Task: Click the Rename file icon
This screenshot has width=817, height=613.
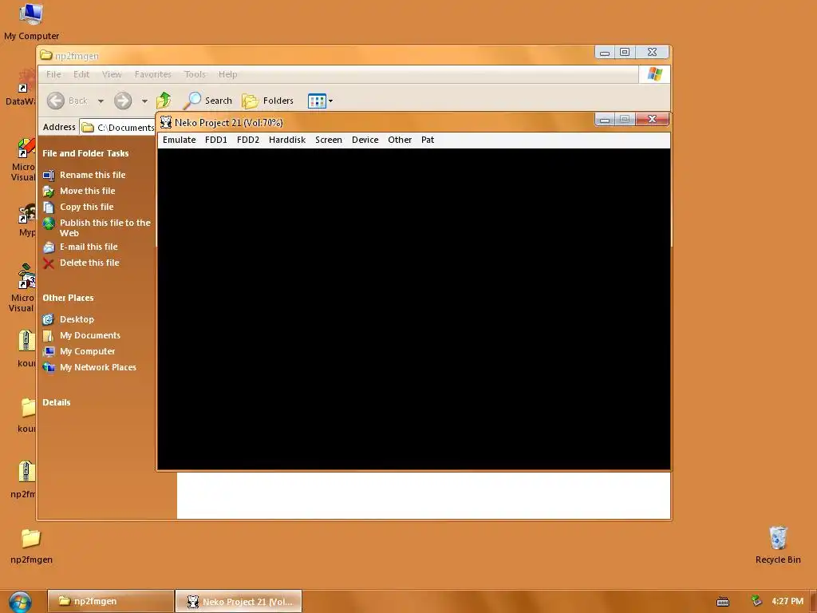Action: pos(49,175)
